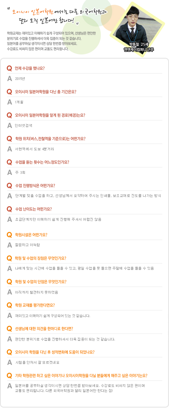Image resolution: width=169 pixels, height=409 pixels.
Task: Click the question '선생님에 대한 의견을 한마디로 한다면?'
Action: click(44, 329)
